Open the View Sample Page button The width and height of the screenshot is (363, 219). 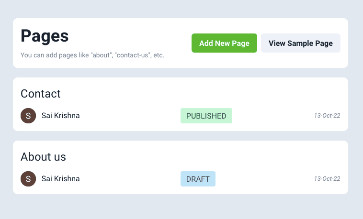click(x=300, y=43)
